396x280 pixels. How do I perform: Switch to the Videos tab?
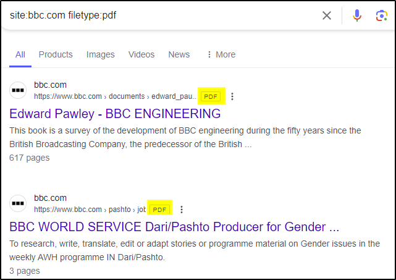(141, 54)
